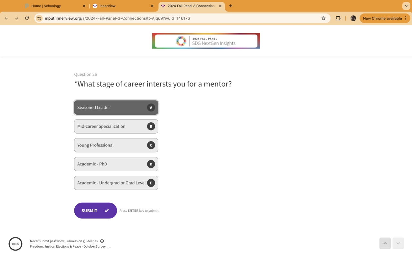
Task: Go to previous question with the up chevron
Action: pos(385,244)
